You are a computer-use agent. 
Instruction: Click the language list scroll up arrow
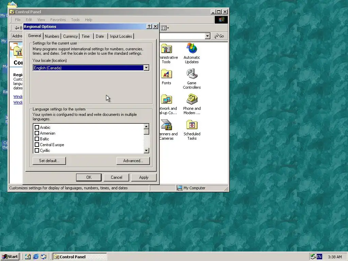146,126
